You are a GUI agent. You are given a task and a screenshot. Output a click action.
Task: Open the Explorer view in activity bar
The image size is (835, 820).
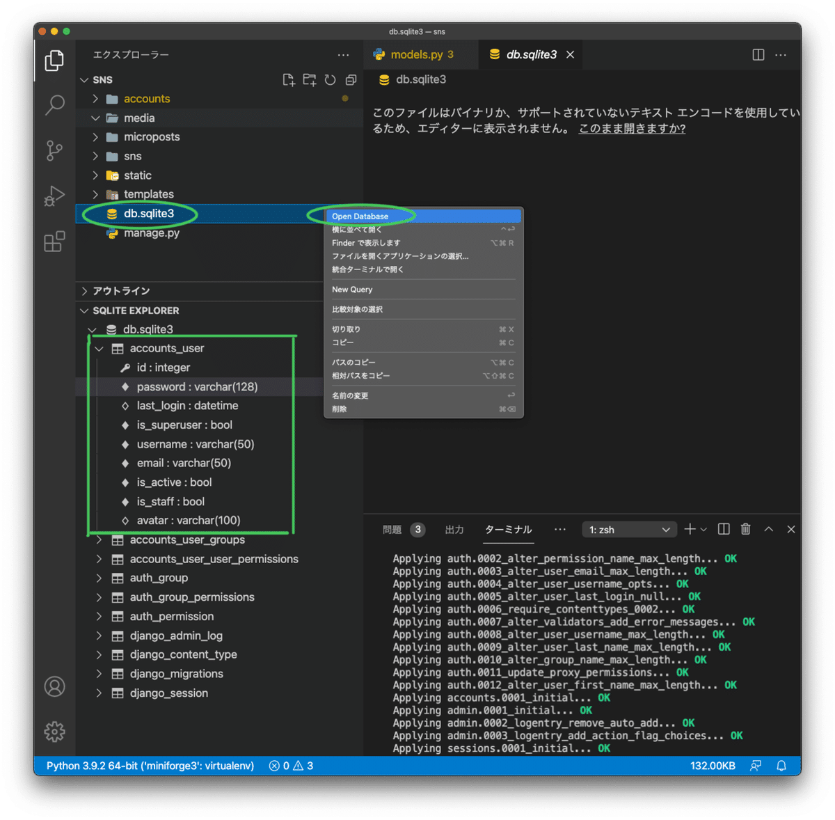pos(54,61)
